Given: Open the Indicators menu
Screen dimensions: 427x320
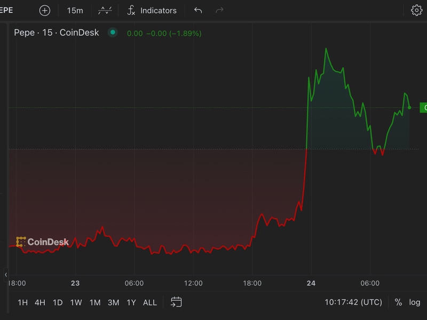Looking at the screenshot, I should tap(152, 11).
